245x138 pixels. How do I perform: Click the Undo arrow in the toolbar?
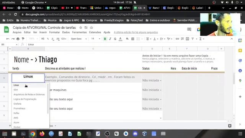tap(8, 39)
